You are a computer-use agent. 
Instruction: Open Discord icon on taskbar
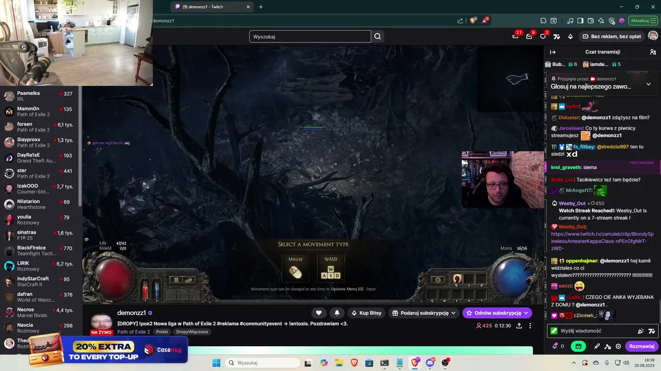(x=430, y=363)
